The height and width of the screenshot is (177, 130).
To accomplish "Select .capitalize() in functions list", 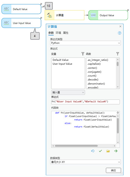I will 94,64.
